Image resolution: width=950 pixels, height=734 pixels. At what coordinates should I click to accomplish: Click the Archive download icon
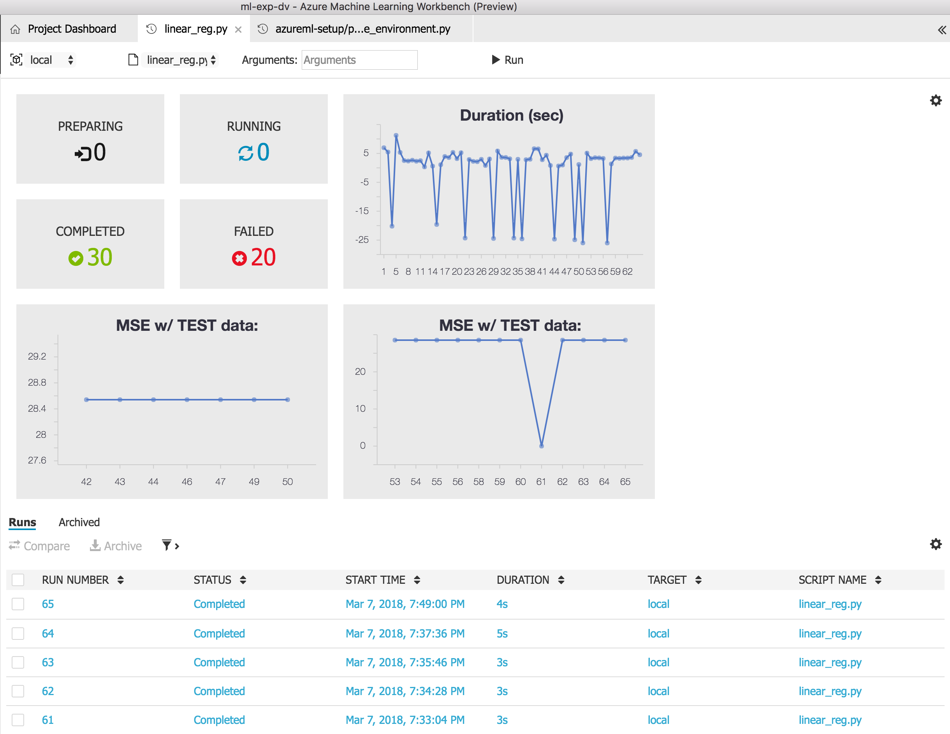(95, 545)
